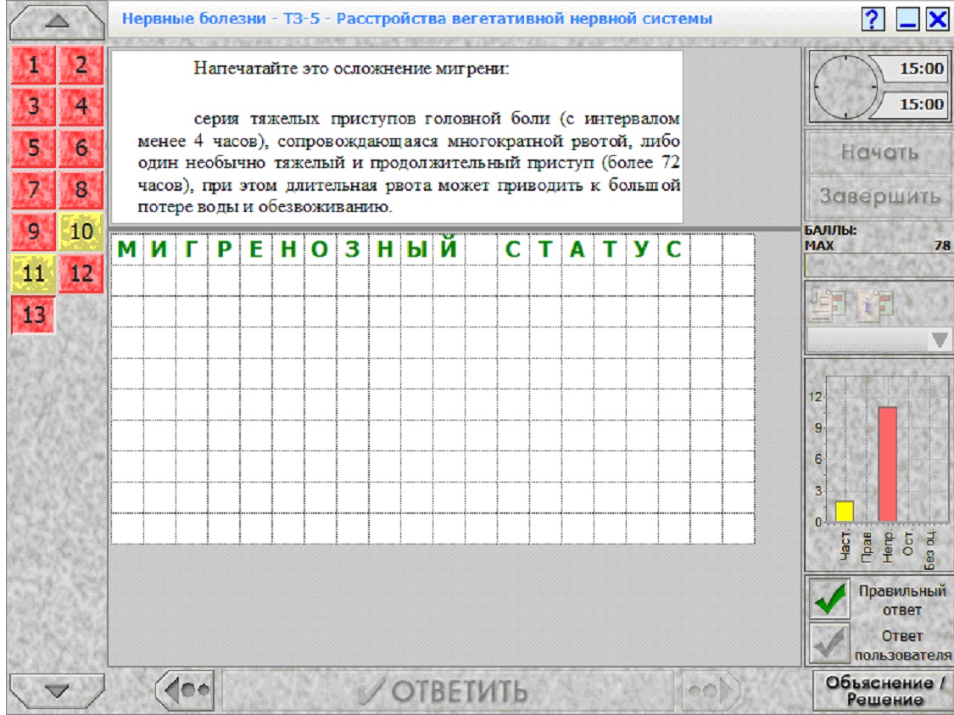Go to next question with right arrow
Image resolution: width=954 pixels, height=715 pixels.
pyautogui.click(x=710, y=690)
